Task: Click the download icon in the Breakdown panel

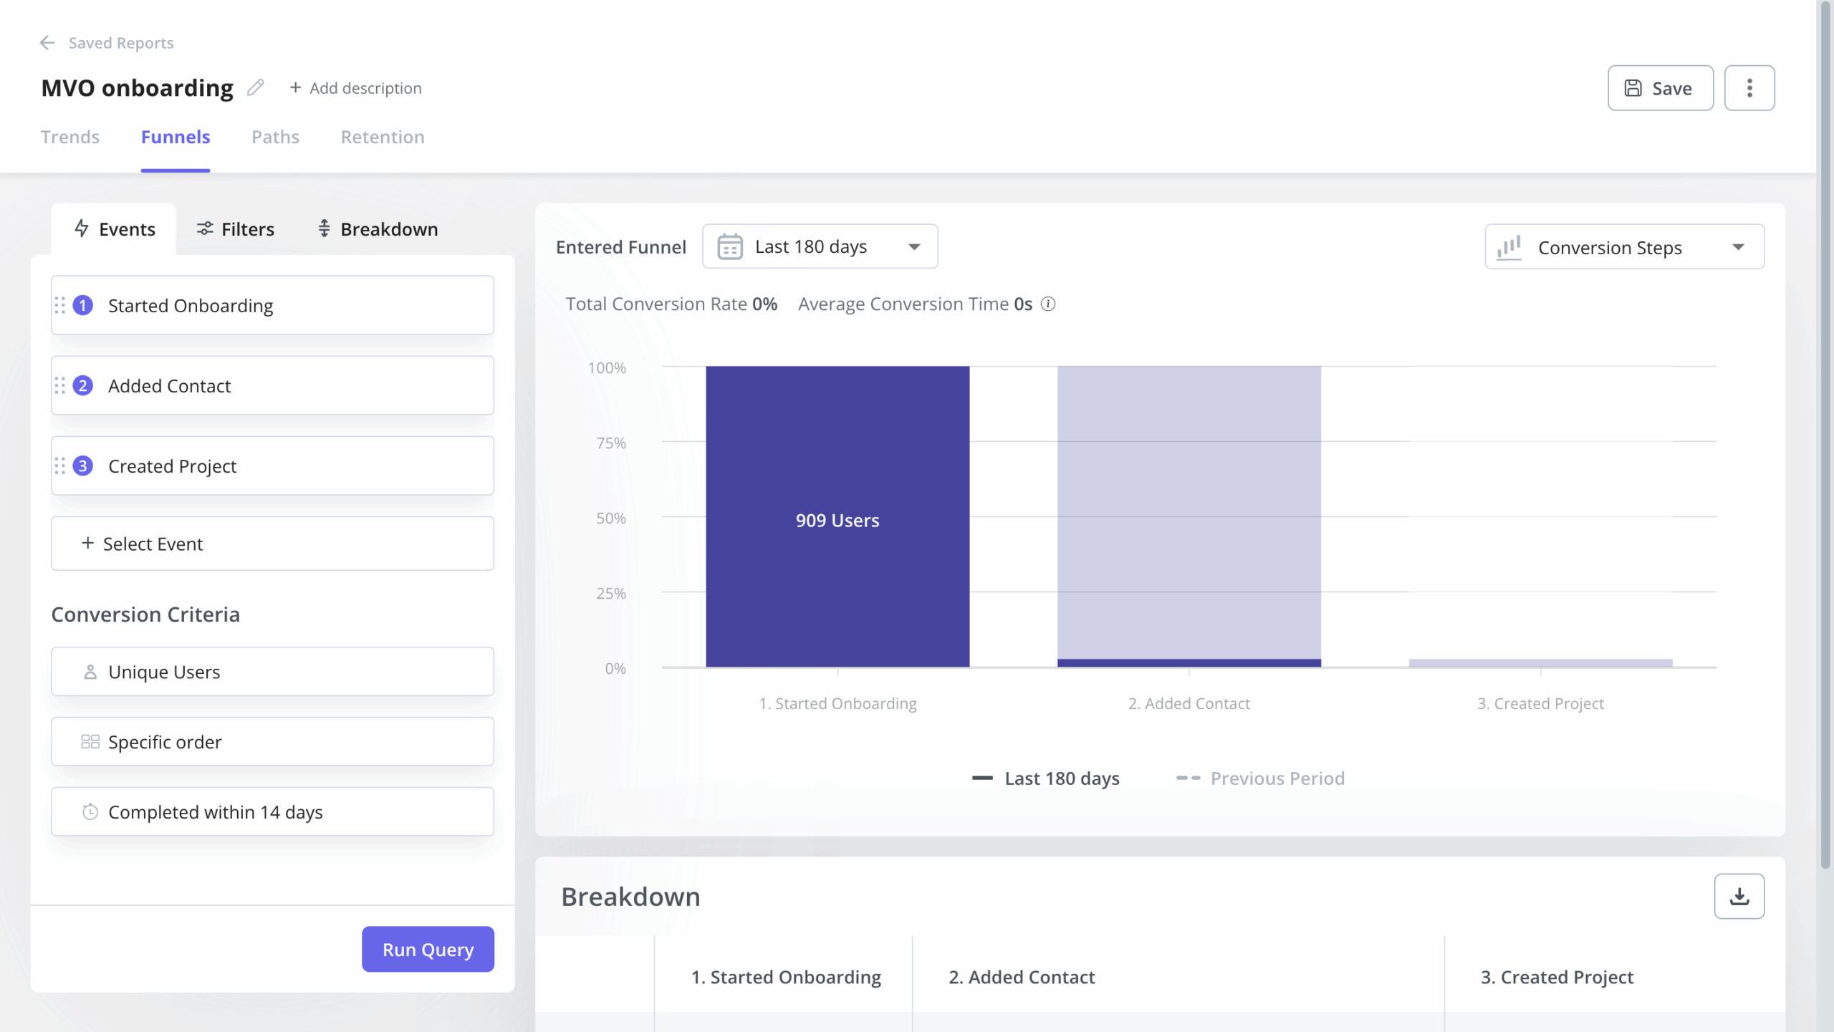Action: [1739, 896]
